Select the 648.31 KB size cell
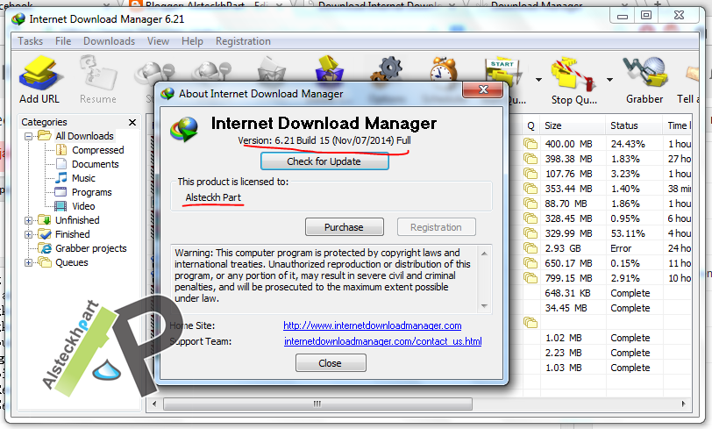The width and height of the screenshot is (712, 429). pos(567,293)
